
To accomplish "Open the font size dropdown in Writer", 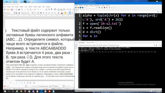I will [38, 13].
